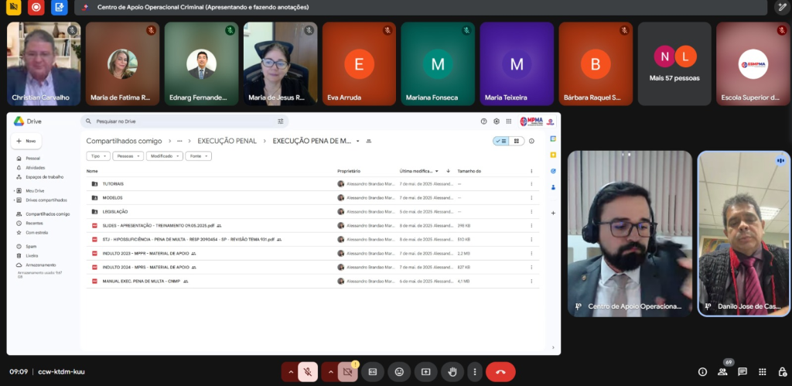792x386 pixels.
Task: Open the activities grid icon
Action: [762, 372]
